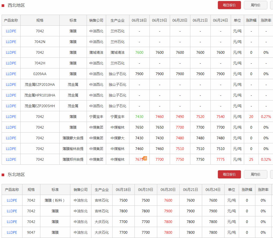Click 生产企业 header in 东北地区 table

pyautogui.click(x=102, y=190)
